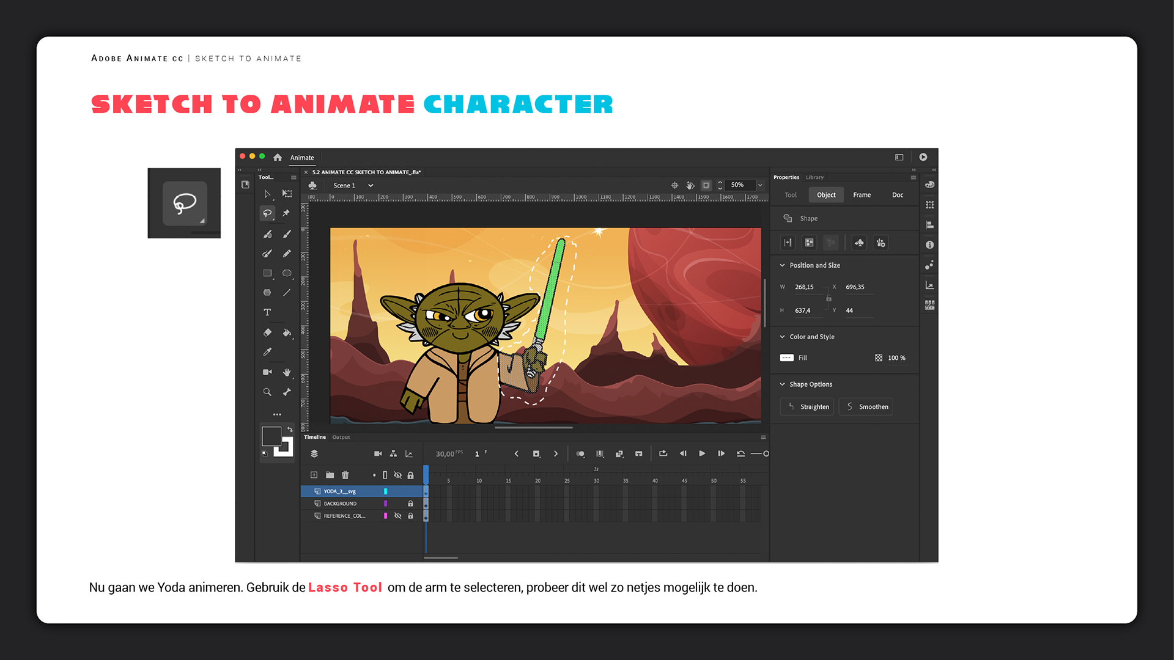
Task: Collapse the Shape Options section
Action: pos(782,384)
